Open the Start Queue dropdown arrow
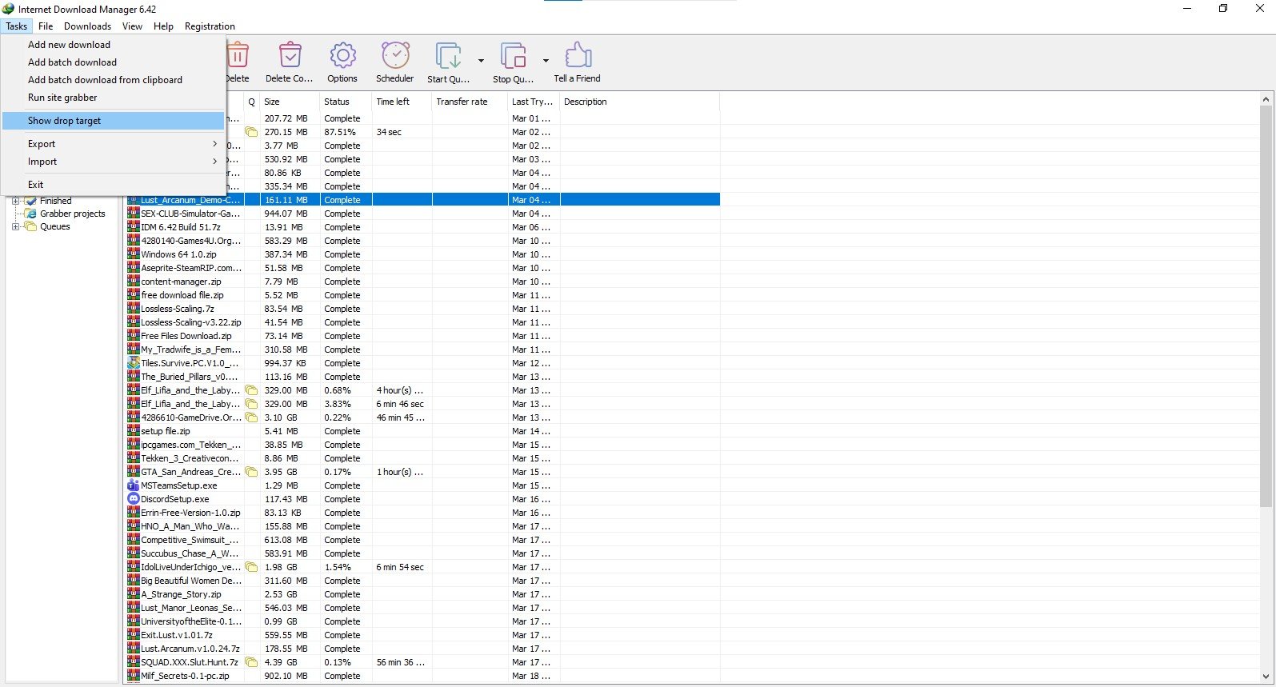Viewport: 1276px width, 687px height. [x=481, y=61]
